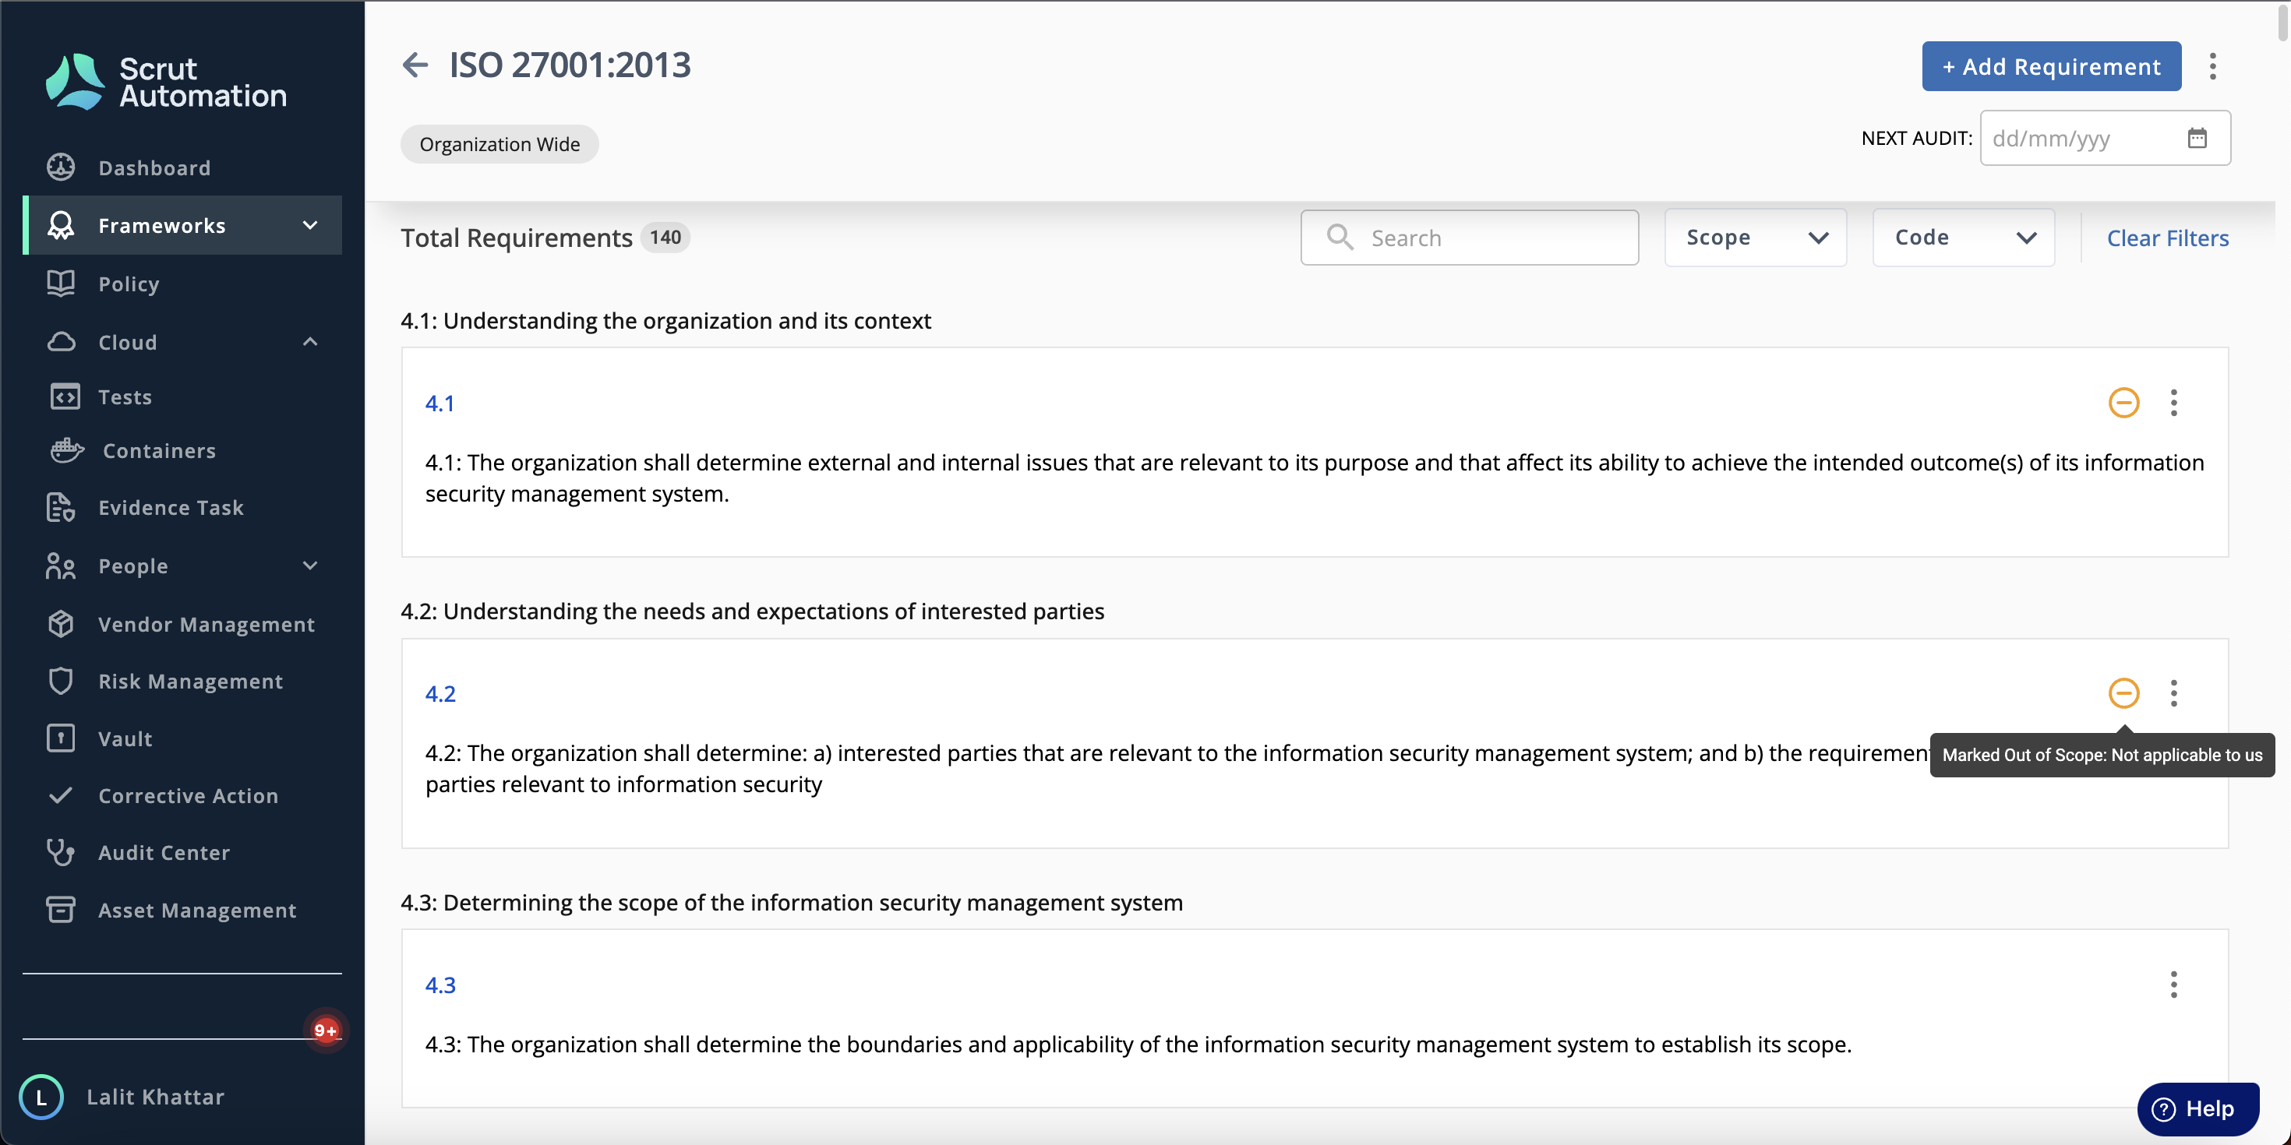Click the Add Requirement button

tap(2051, 65)
